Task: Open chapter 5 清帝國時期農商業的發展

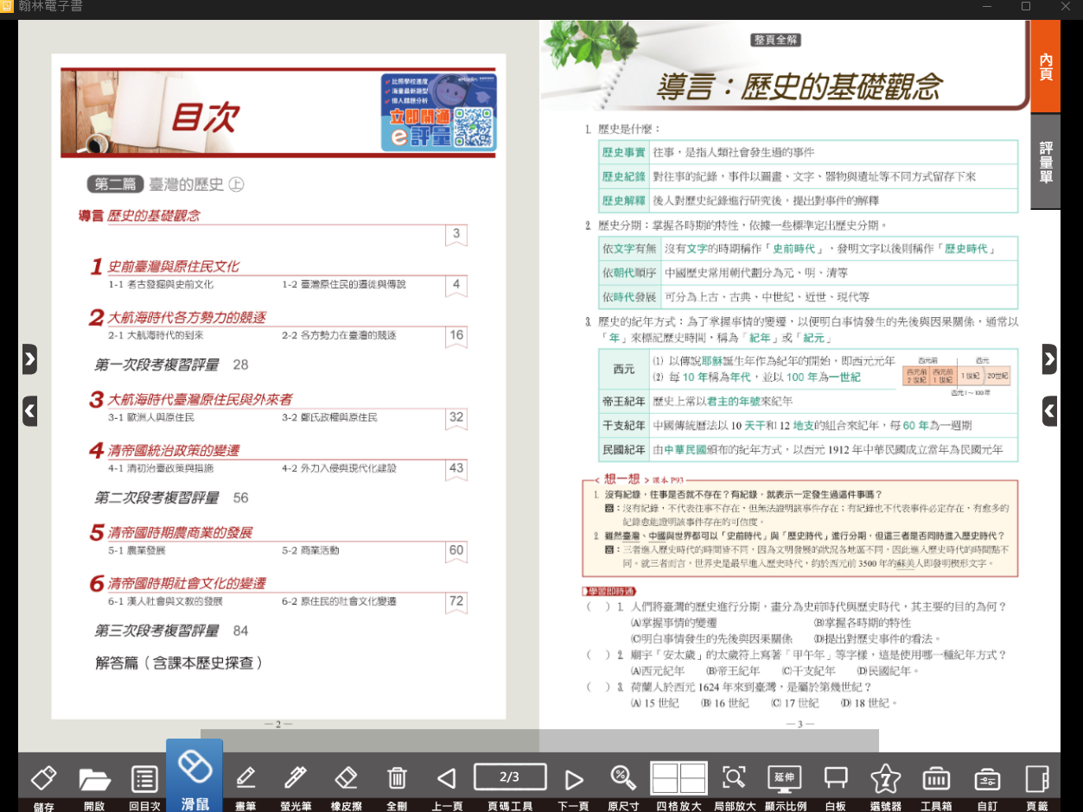Action: click(171, 532)
